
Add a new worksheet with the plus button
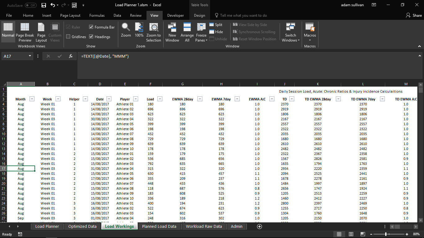[259, 227]
